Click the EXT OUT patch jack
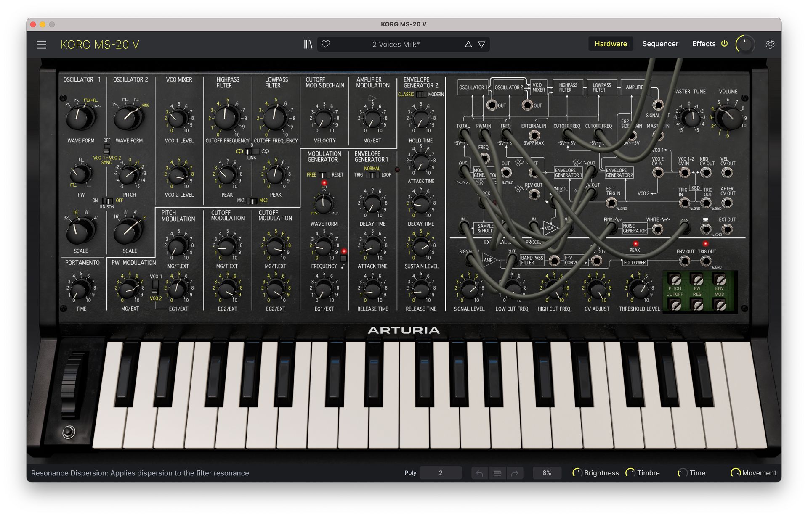 tap(727, 229)
